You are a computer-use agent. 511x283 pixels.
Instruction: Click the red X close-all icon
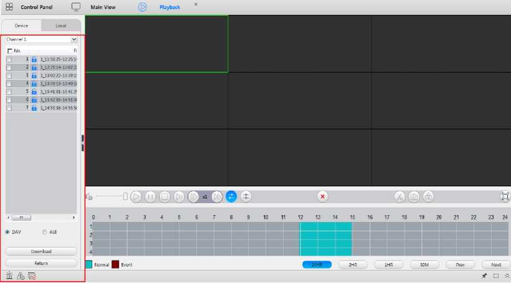[323, 196]
